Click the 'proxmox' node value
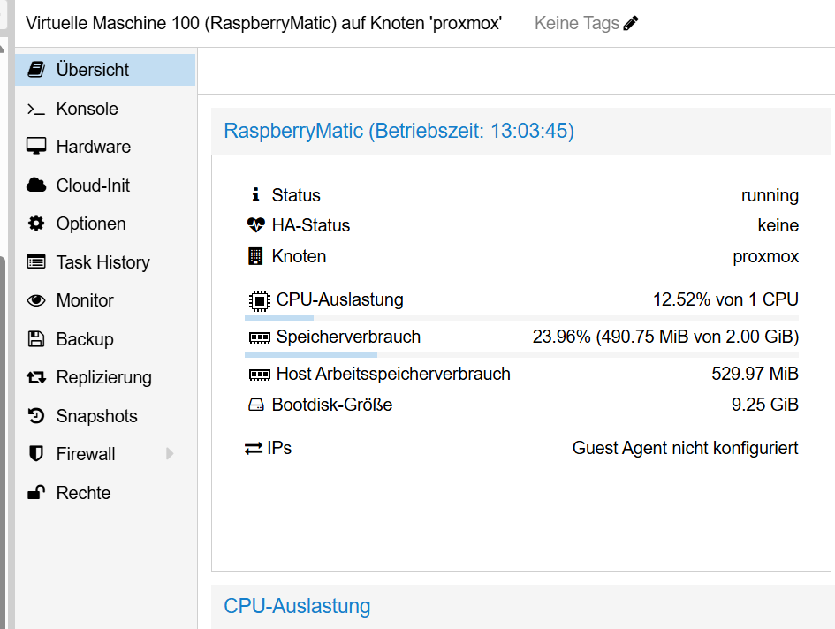The height and width of the screenshot is (629, 835). pos(765,257)
